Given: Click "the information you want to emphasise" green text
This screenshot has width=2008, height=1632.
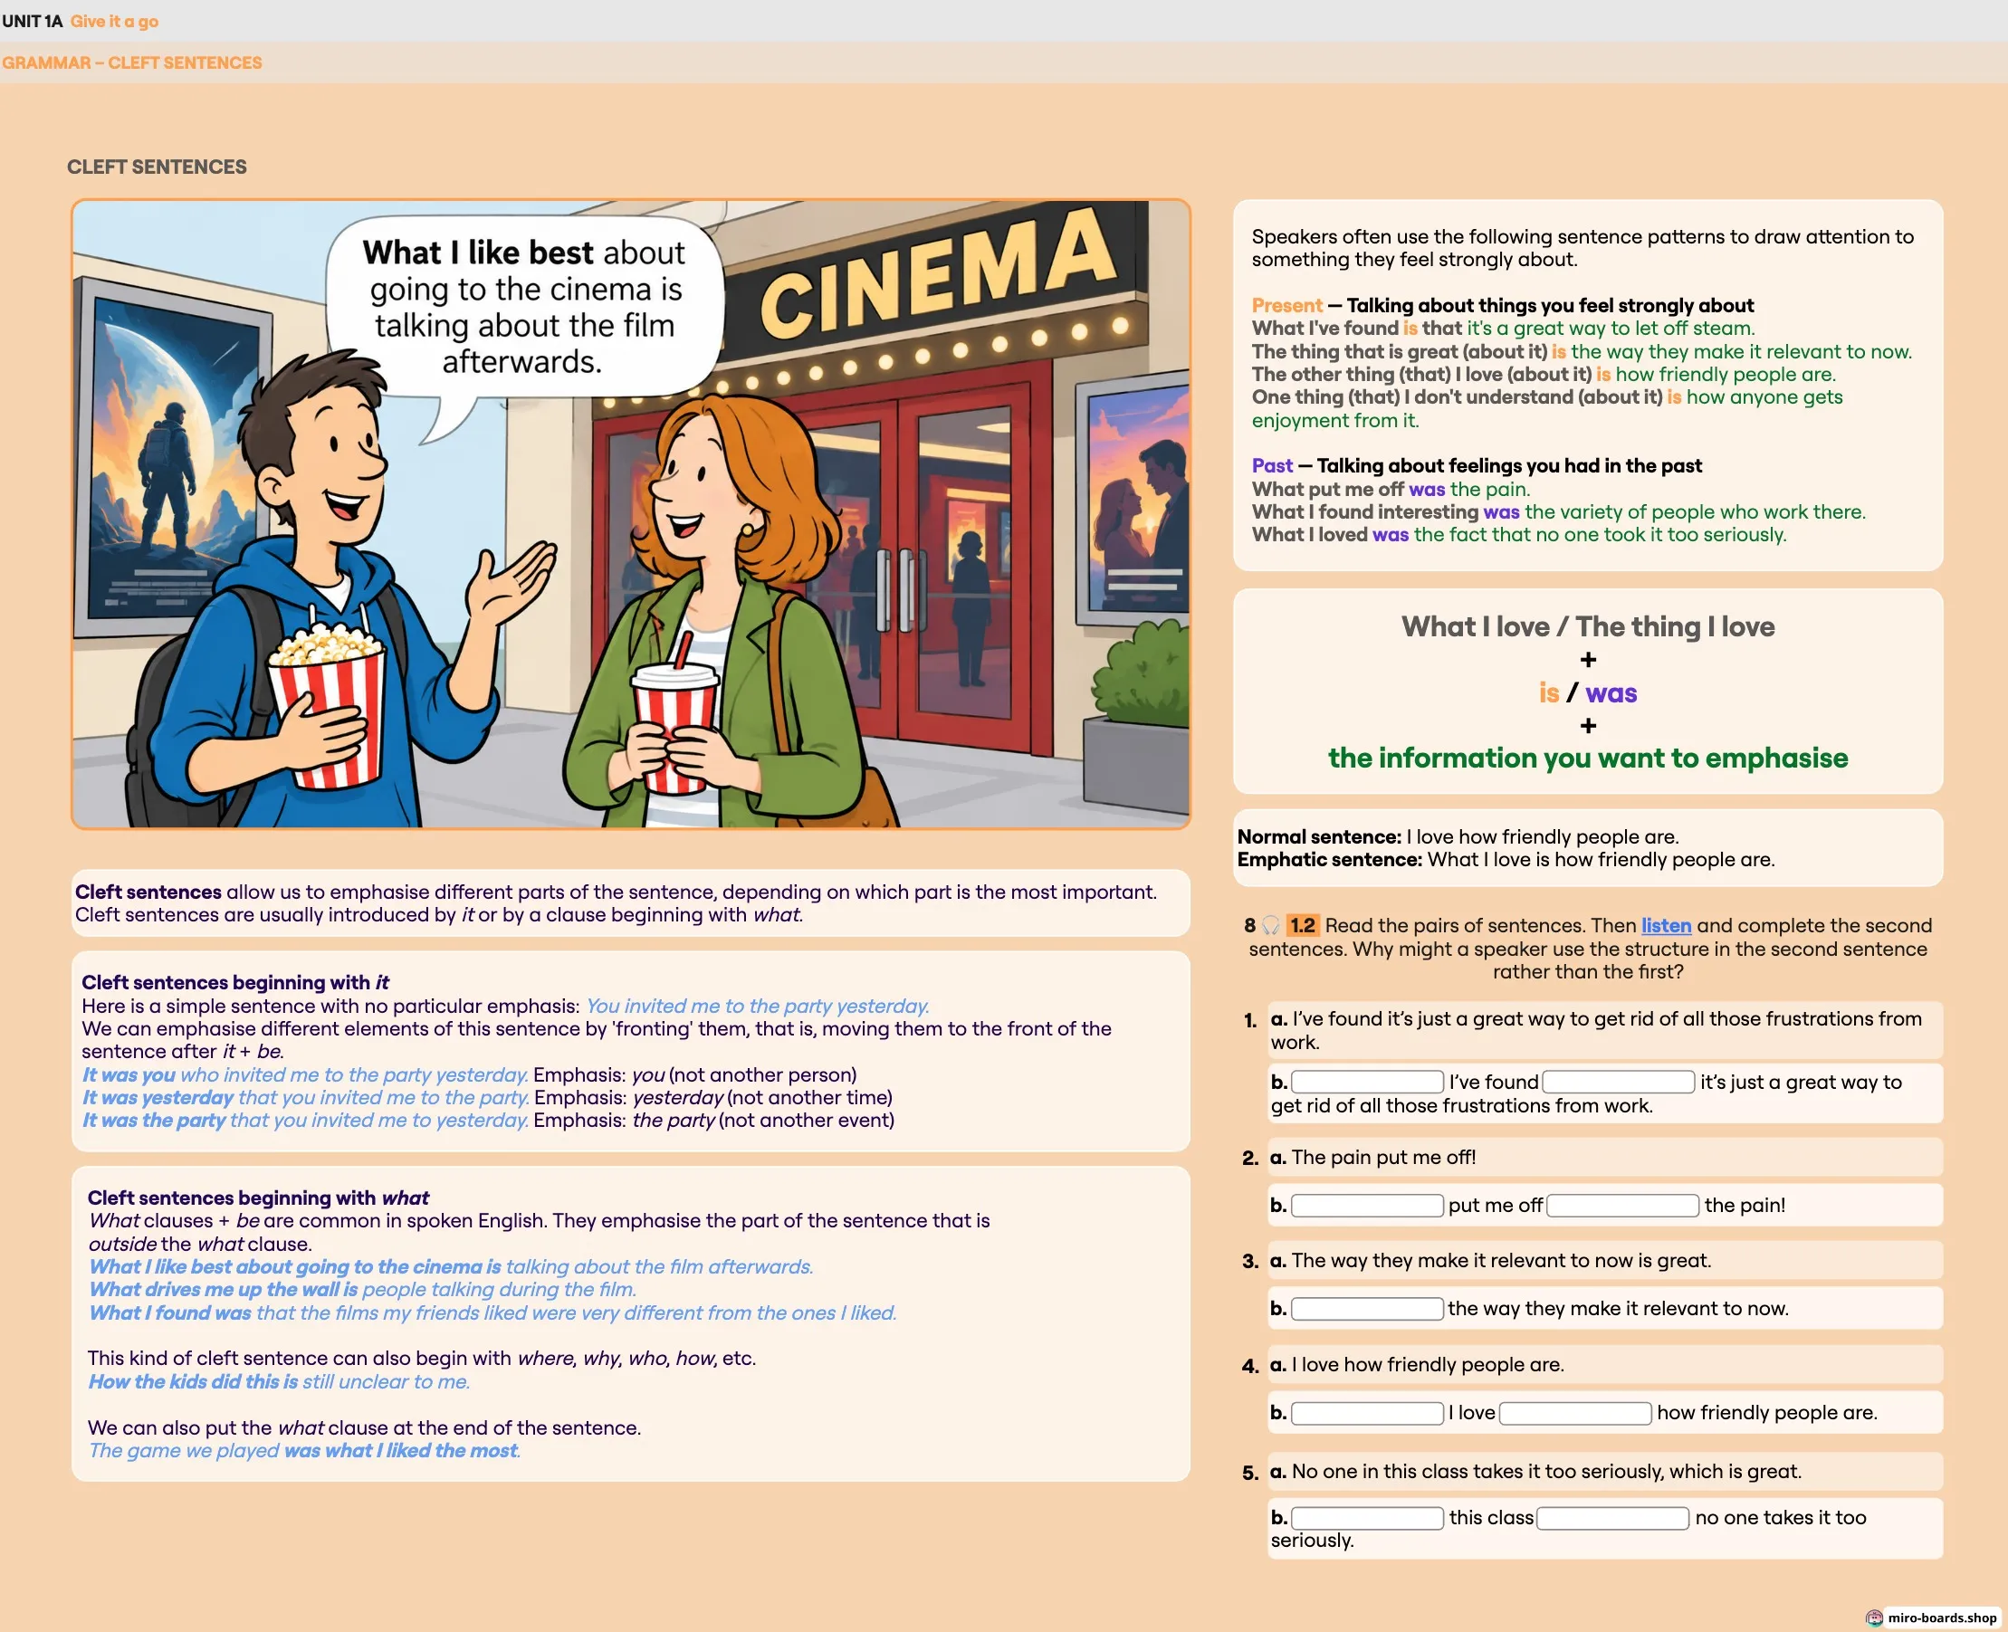Looking at the screenshot, I should 1588,758.
